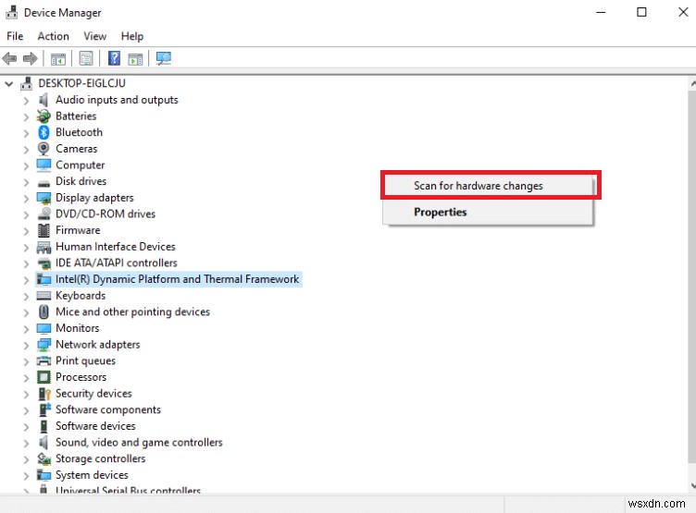Click the Firmware chip icon
This screenshot has width=696, height=513.
pyautogui.click(x=43, y=230)
